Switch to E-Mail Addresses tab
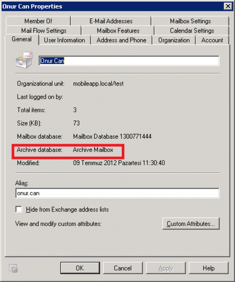This screenshot has width=235, height=282. (111, 21)
